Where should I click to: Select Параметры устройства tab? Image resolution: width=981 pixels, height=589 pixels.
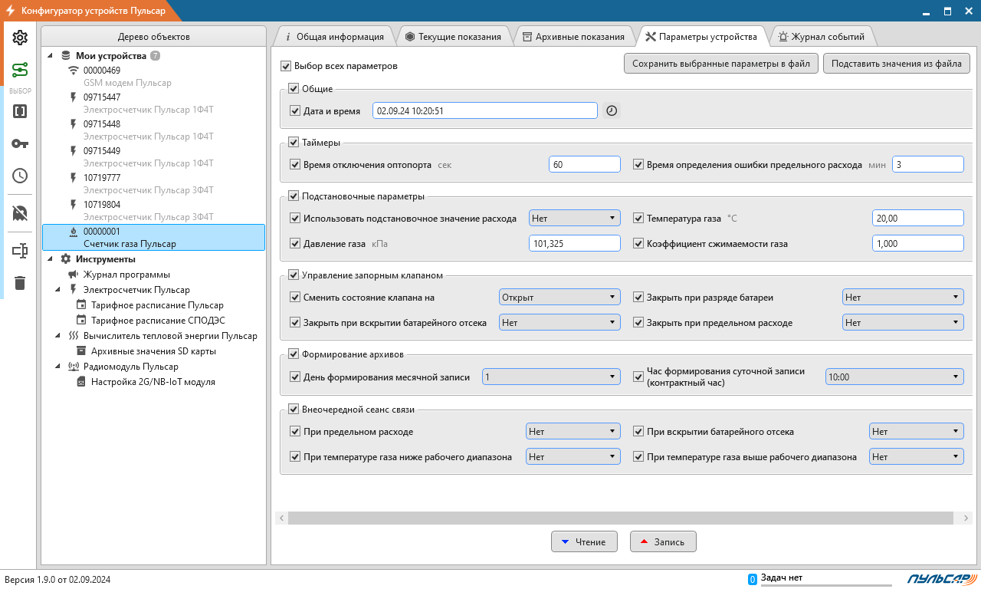(x=701, y=36)
